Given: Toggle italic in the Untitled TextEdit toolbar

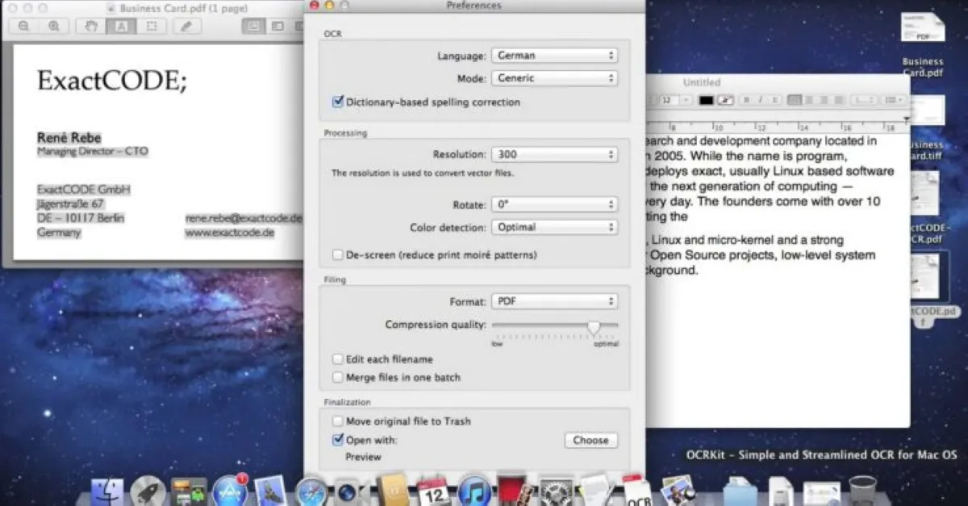Looking at the screenshot, I should (760, 100).
